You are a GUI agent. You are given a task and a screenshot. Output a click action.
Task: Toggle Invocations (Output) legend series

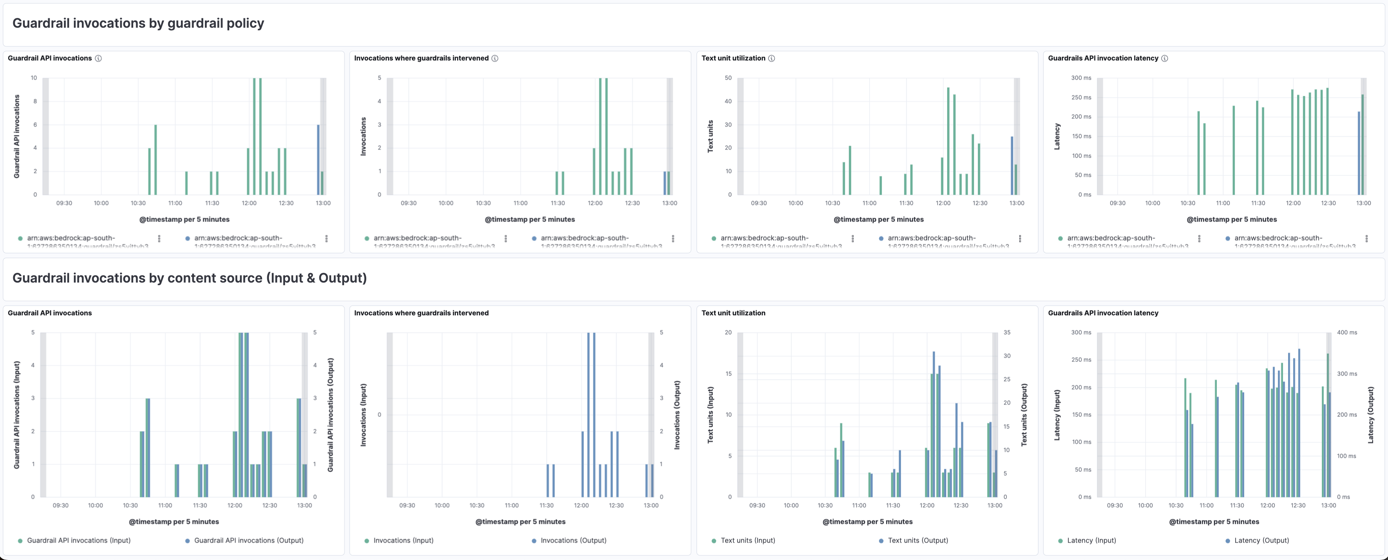pyautogui.click(x=573, y=541)
